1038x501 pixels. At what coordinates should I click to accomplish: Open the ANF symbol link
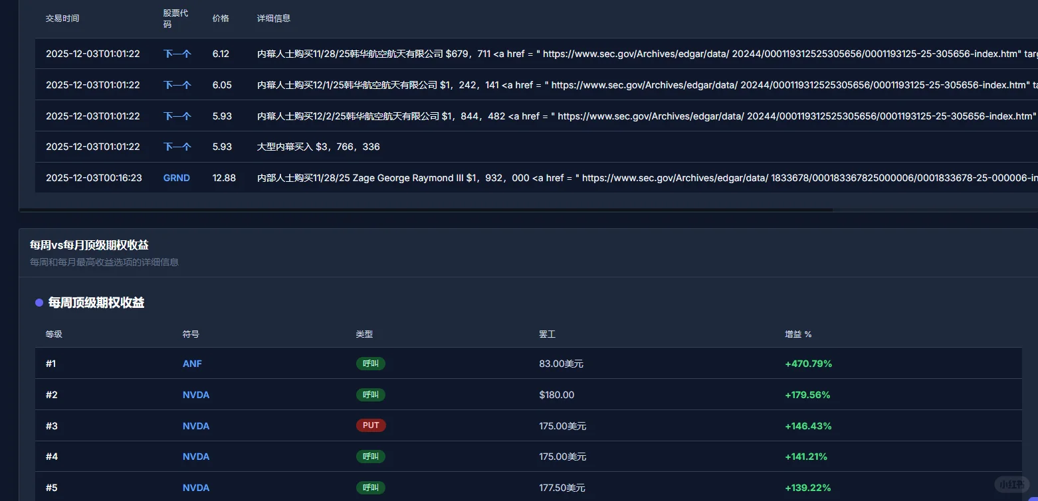[192, 364]
